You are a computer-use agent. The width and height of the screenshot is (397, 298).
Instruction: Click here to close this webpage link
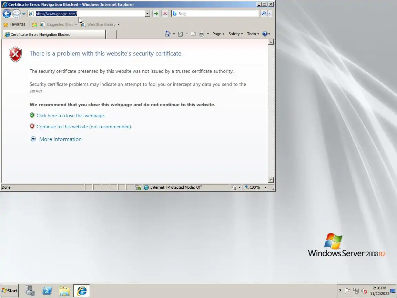point(71,116)
